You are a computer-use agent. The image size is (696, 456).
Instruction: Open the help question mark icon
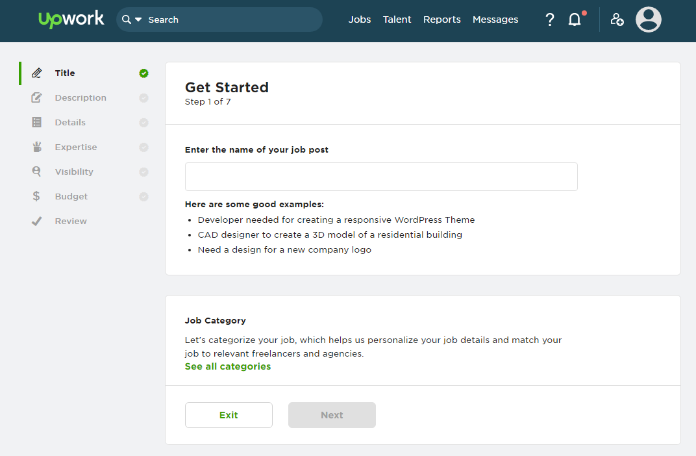(550, 19)
